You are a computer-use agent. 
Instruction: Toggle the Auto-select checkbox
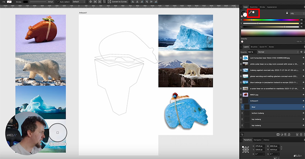58,2
